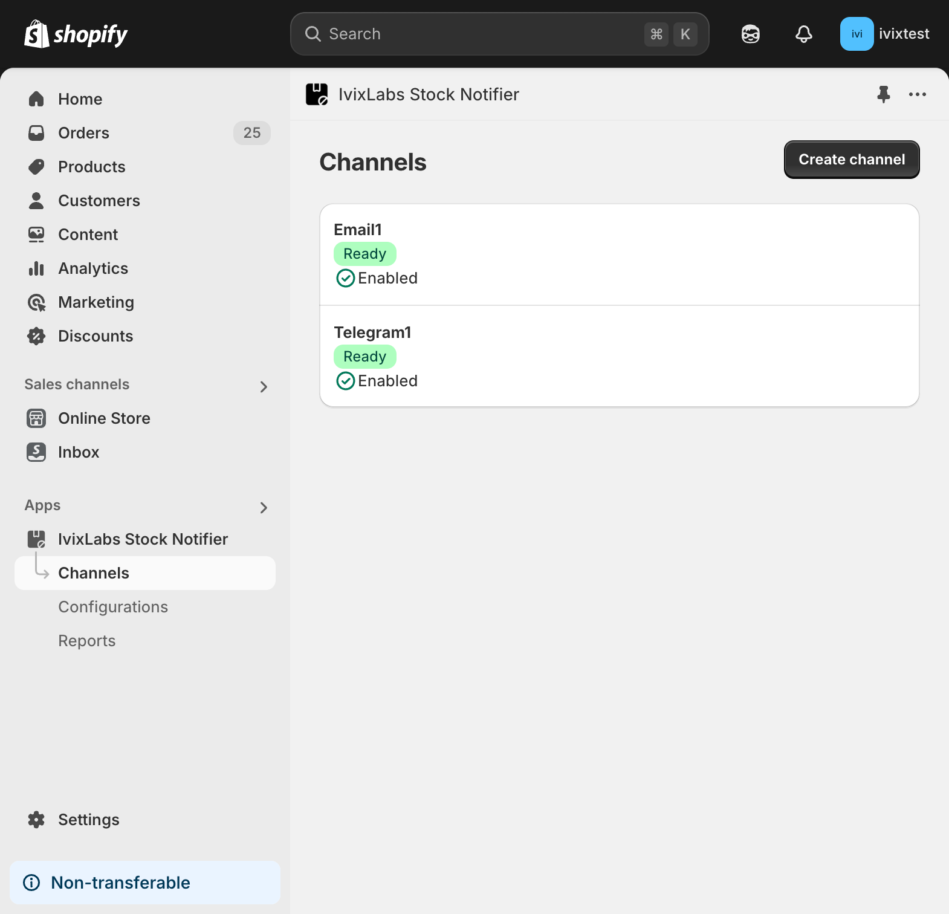Image resolution: width=949 pixels, height=914 pixels.
Task: Open the Discounts section
Action: (145, 336)
